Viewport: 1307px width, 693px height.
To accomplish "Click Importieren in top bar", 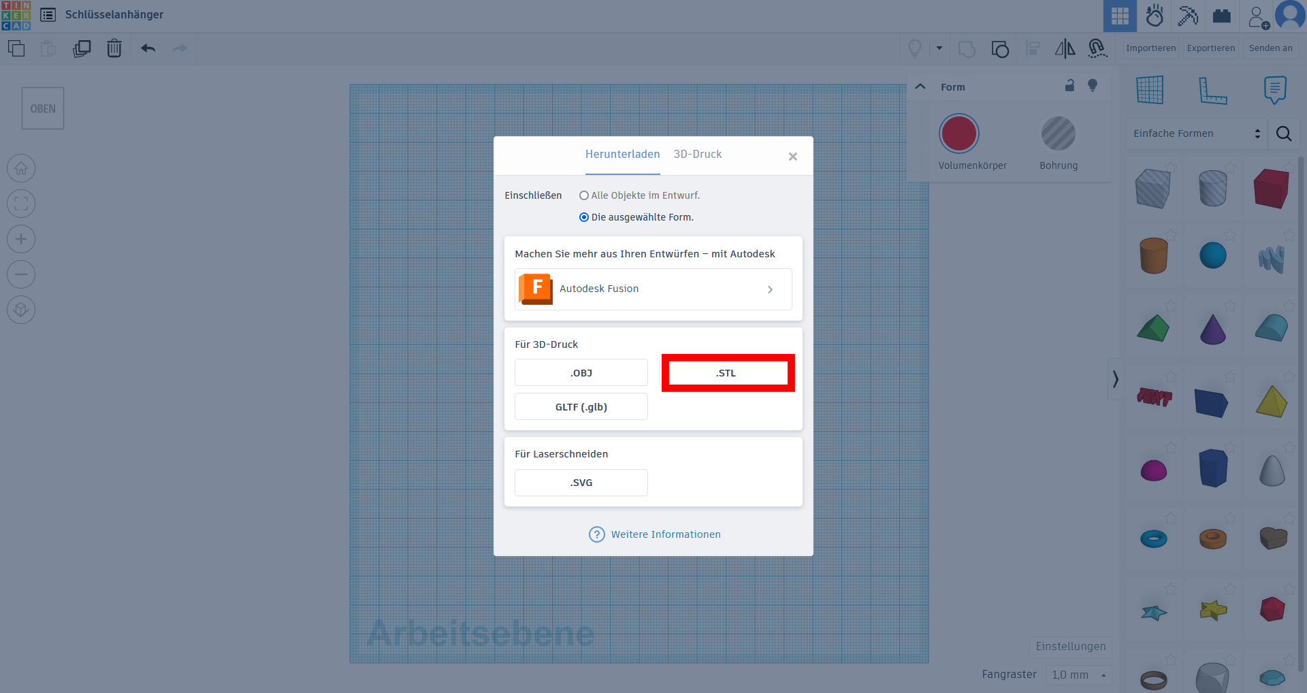I will point(1150,48).
